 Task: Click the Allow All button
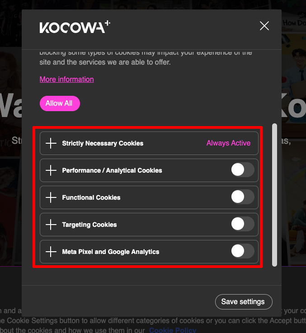pos(60,103)
